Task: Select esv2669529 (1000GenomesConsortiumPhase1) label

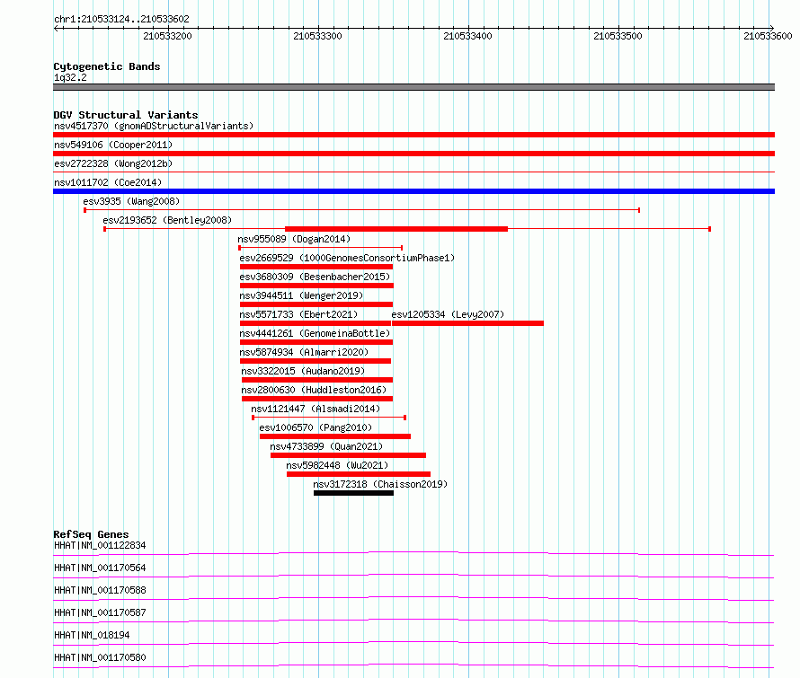Action: point(347,258)
